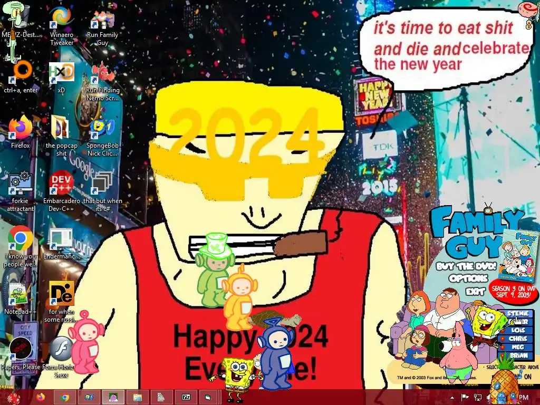
Task: Click the taskbar clock showing PM
Action: [x=524, y=398]
